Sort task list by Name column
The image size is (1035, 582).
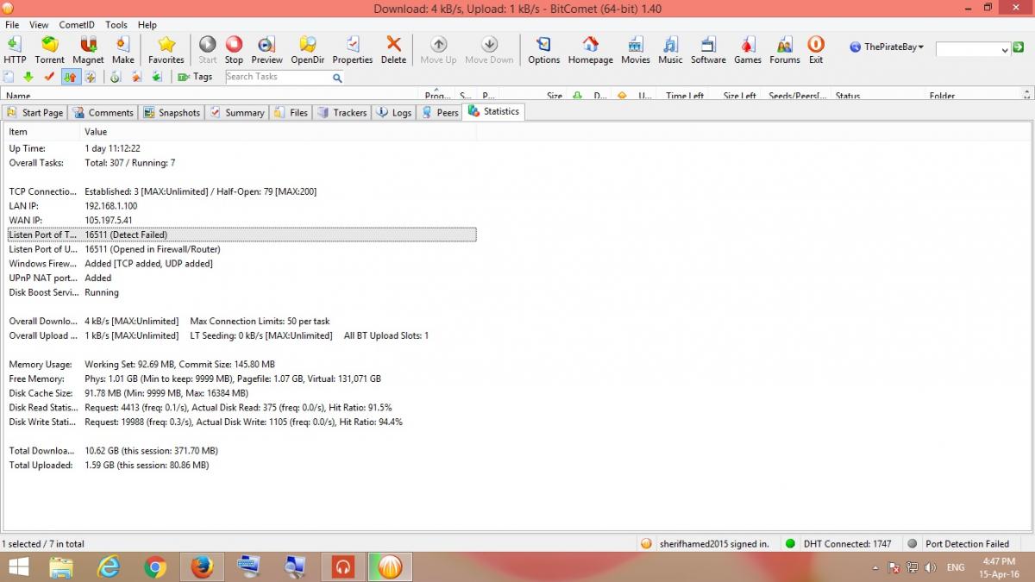(x=211, y=95)
